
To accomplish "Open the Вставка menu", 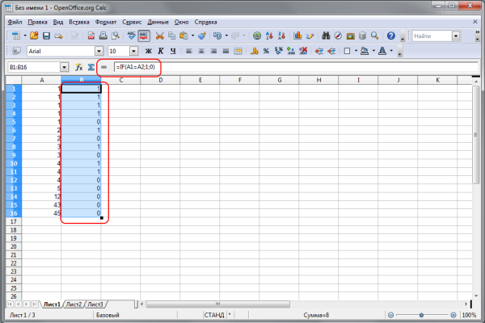I will click(x=79, y=23).
